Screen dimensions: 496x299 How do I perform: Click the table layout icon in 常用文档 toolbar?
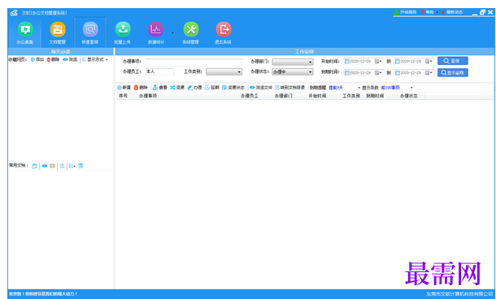pos(80,166)
